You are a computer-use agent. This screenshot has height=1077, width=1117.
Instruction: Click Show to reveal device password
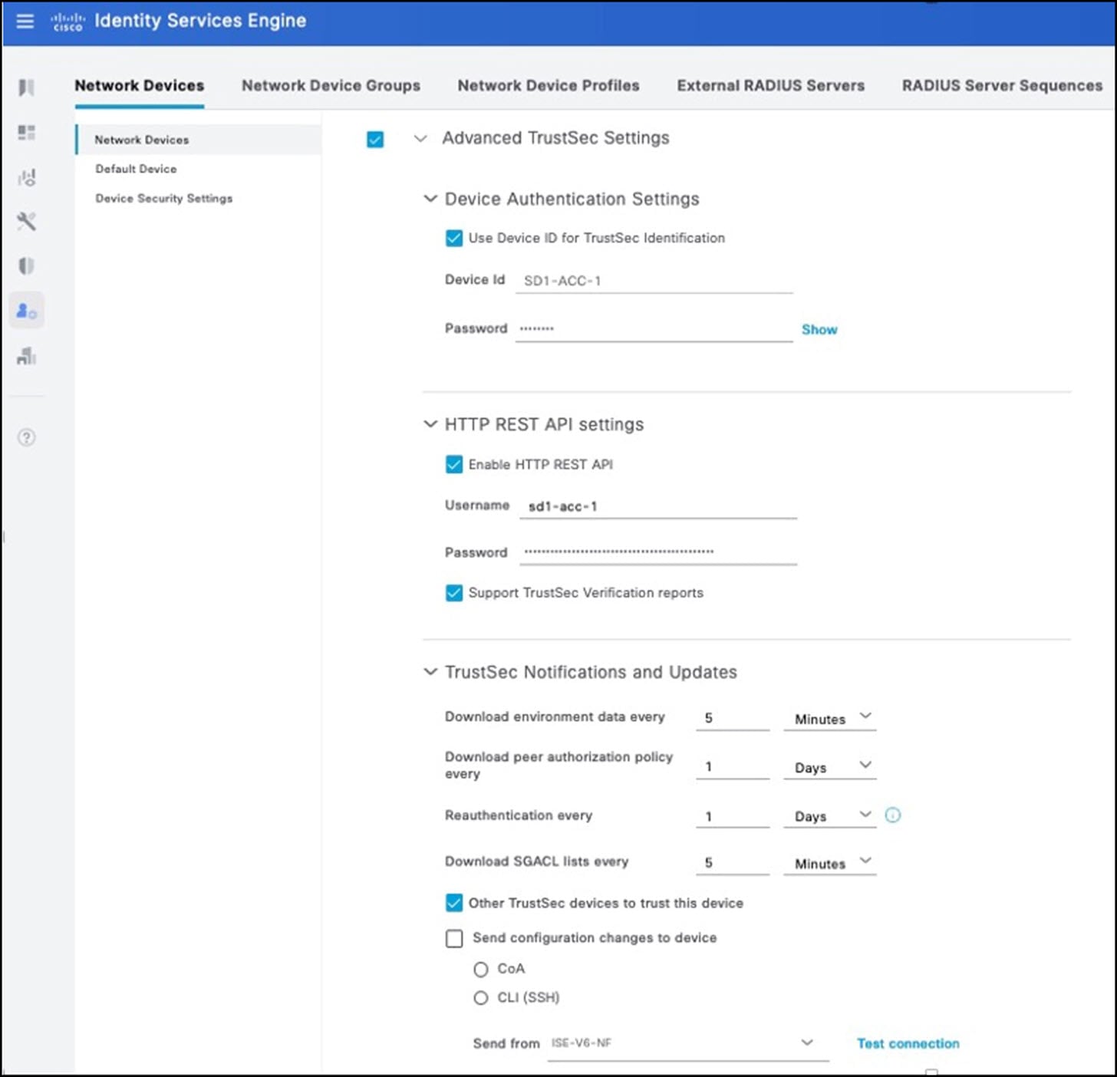pyautogui.click(x=819, y=329)
